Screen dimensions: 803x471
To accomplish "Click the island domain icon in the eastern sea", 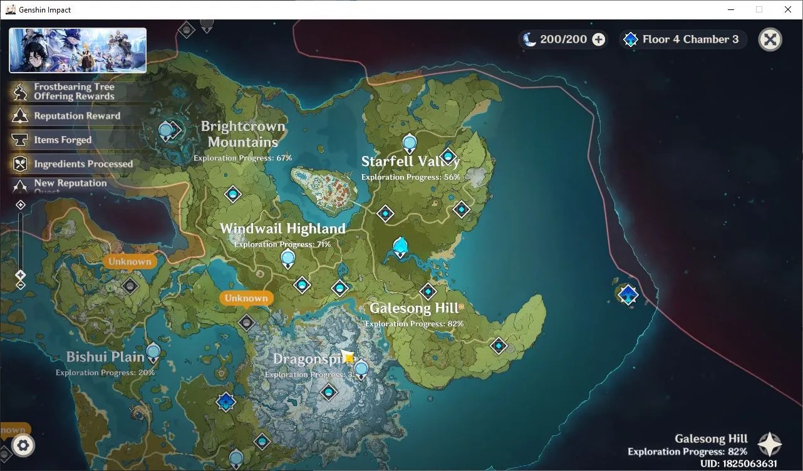I will [628, 294].
